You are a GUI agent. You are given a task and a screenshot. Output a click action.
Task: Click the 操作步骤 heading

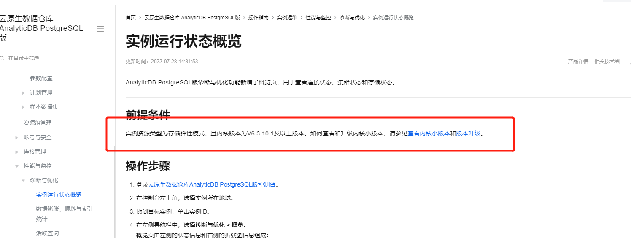148,166
